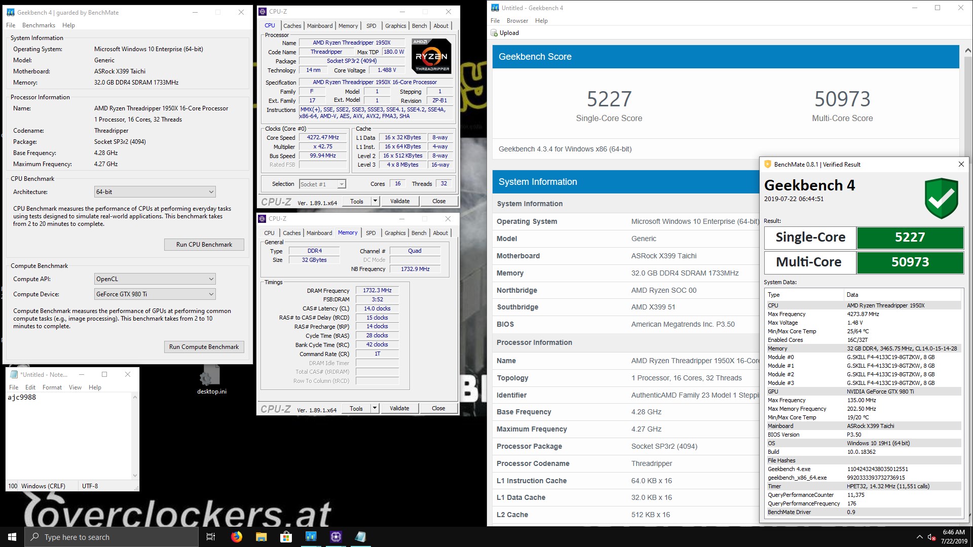Click the Ryzen Threadripper logo in CPU-Z
This screenshot has width=973, height=547.
point(431,56)
